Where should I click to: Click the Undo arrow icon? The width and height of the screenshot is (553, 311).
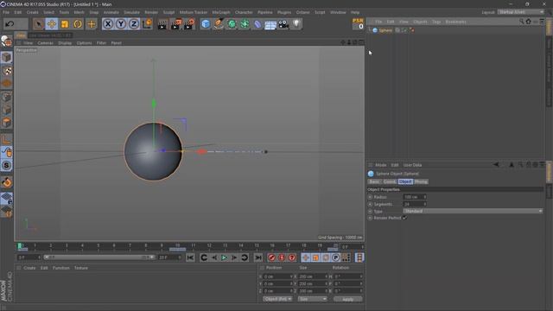[10, 24]
